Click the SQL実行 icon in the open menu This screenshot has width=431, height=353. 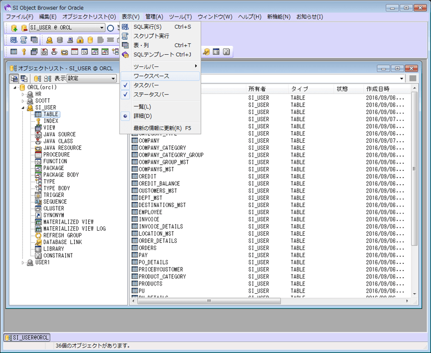125,27
